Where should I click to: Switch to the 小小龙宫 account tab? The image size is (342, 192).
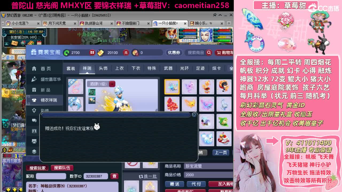coord(23,23)
